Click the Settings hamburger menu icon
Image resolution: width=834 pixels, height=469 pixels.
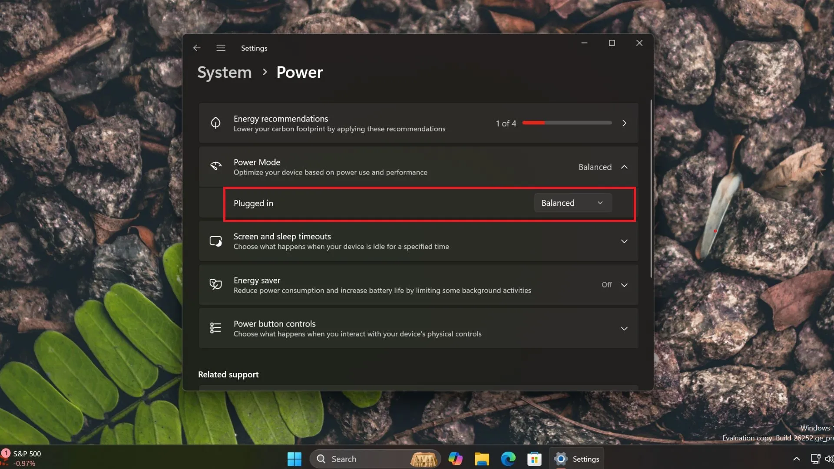[221, 47]
